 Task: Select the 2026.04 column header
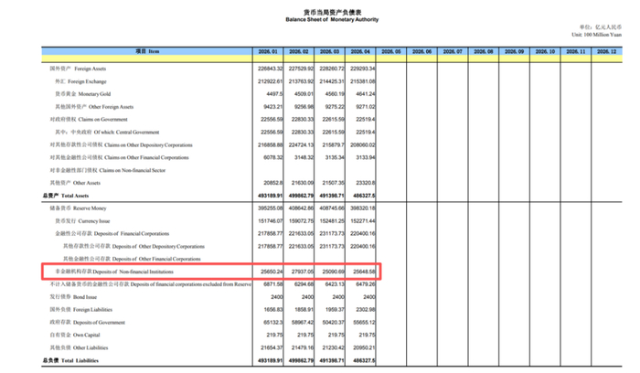(x=360, y=51)
